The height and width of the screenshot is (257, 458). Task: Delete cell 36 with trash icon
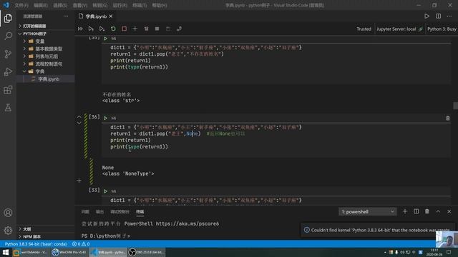pyautogui.click(x=448, y=118)
